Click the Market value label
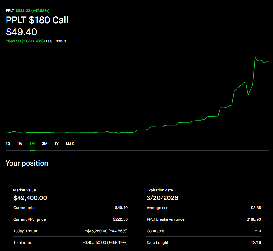Viewport: 273px width, 251px height. point(24,190)
